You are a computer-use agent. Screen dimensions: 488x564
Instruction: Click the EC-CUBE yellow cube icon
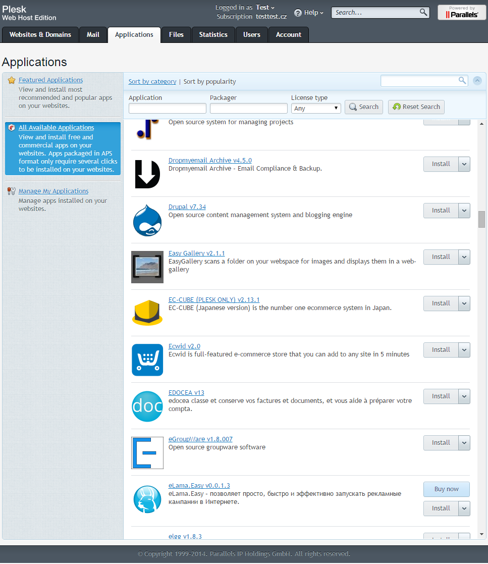click(147, 313)
